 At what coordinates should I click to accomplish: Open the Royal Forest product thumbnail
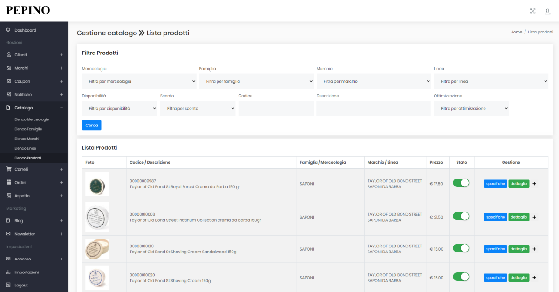(97, 184)
